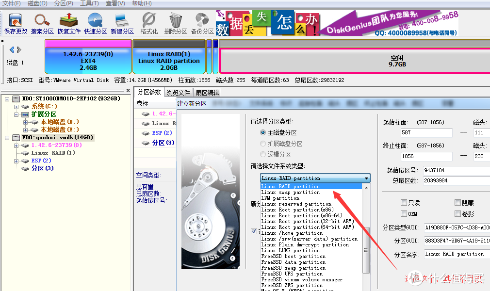
Task: Select the 主磁盘分区 primary partition radio
Action: point(263,132)
